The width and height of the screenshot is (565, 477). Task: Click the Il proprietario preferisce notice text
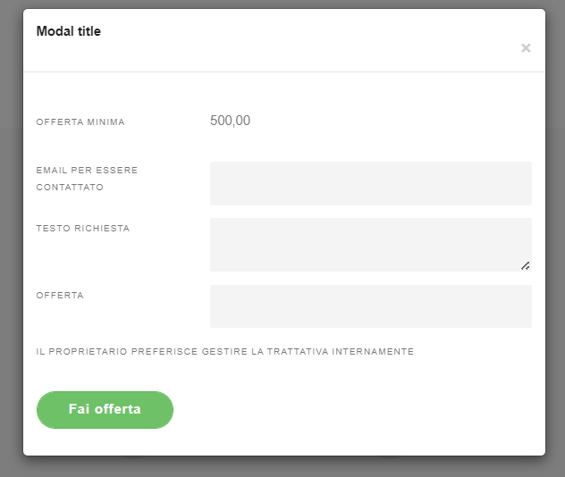click(x=225, y=351)
